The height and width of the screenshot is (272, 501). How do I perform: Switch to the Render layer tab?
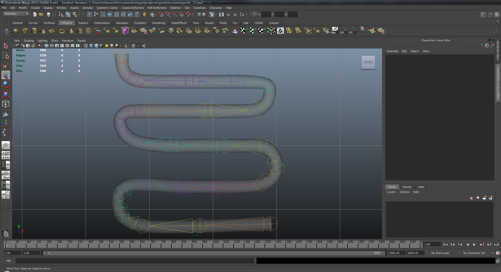coord(407,187)
